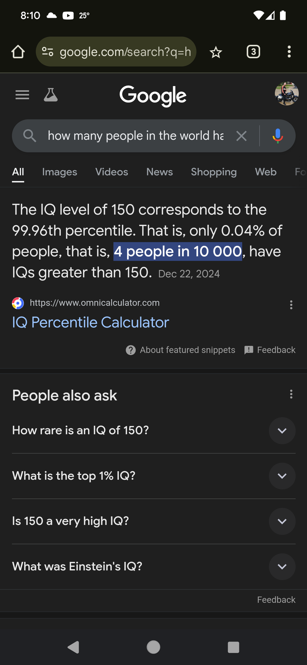Expand "What is the top 1% IQ?"
Screen dimensions: 307x665
pos(282,476)
